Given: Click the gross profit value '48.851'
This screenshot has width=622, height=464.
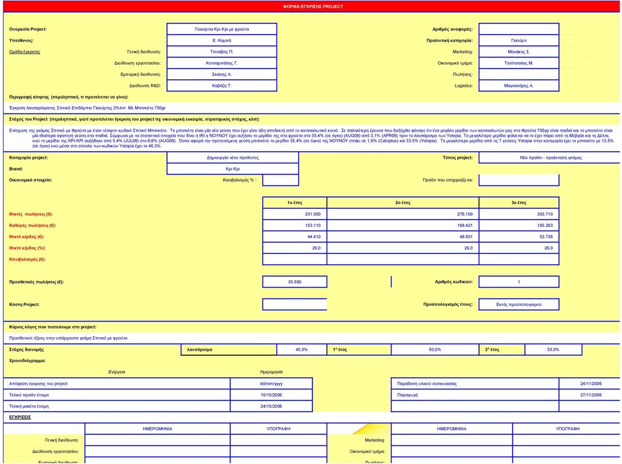Looking at the screenshot, I should point(403,237).
